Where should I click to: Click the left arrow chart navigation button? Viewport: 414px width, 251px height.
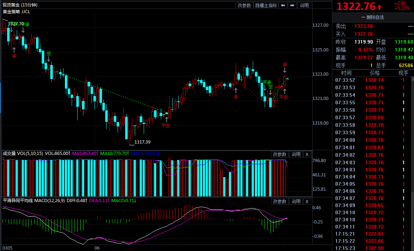pyautogui.click(x=283, y=5)
